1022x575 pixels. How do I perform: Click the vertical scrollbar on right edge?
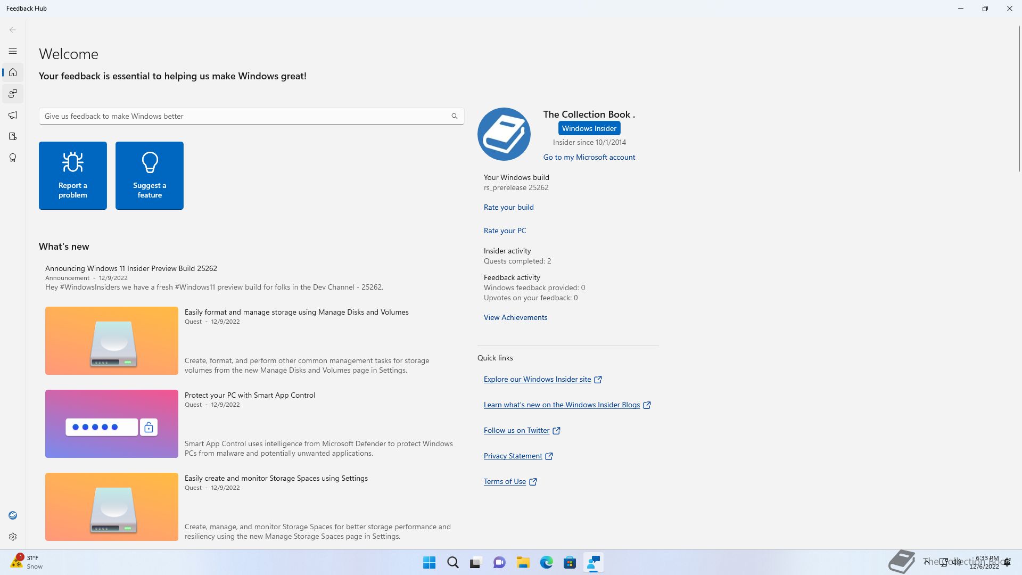[x=1019, y=98]
